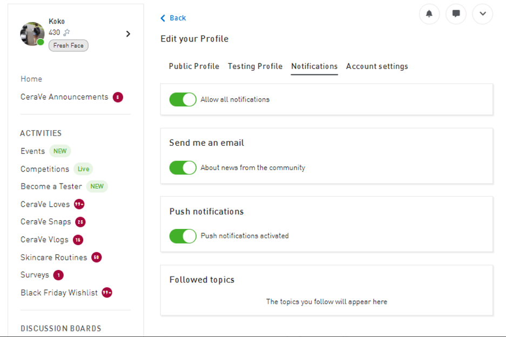This screenshot has height=337, width=506.
Task: Open the Account settings tab
Action: click(x=377, y=66)
